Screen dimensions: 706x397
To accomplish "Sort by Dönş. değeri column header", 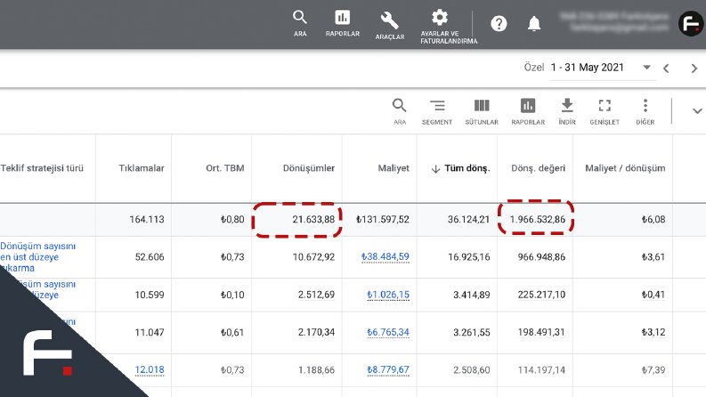I will tap(538, 168).
